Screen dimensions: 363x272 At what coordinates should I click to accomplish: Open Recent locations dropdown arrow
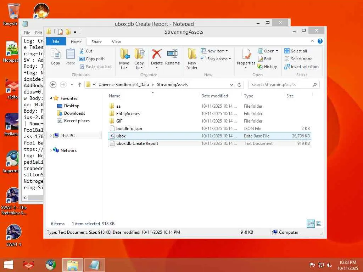pos(72,85)
